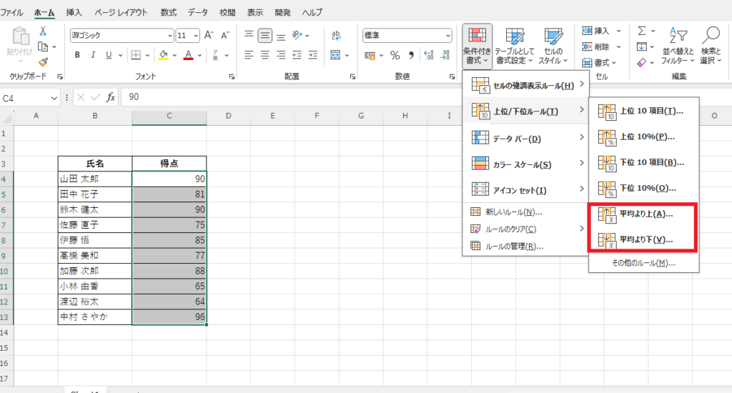Viewport: 732px width, 393px height.
Task: Open the number format box 標準
Action: [407, 36]
